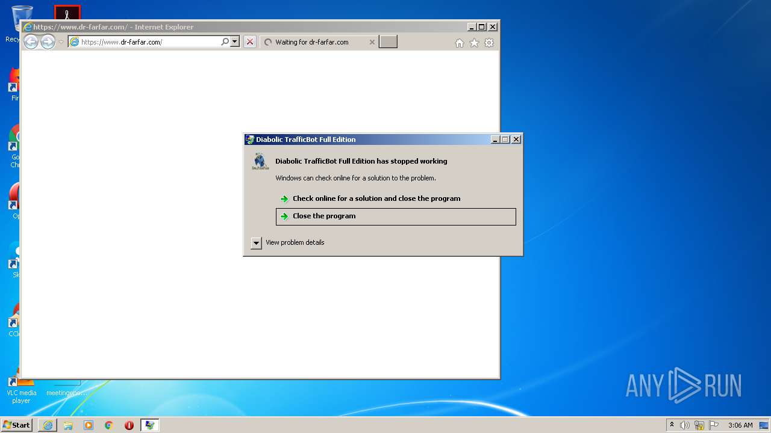
Task: Click the rightmost system tray monitor icon
Action: [x=764, y=425]
